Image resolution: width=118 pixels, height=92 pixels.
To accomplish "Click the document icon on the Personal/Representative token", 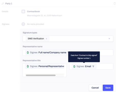I will (x=28, y=66).
